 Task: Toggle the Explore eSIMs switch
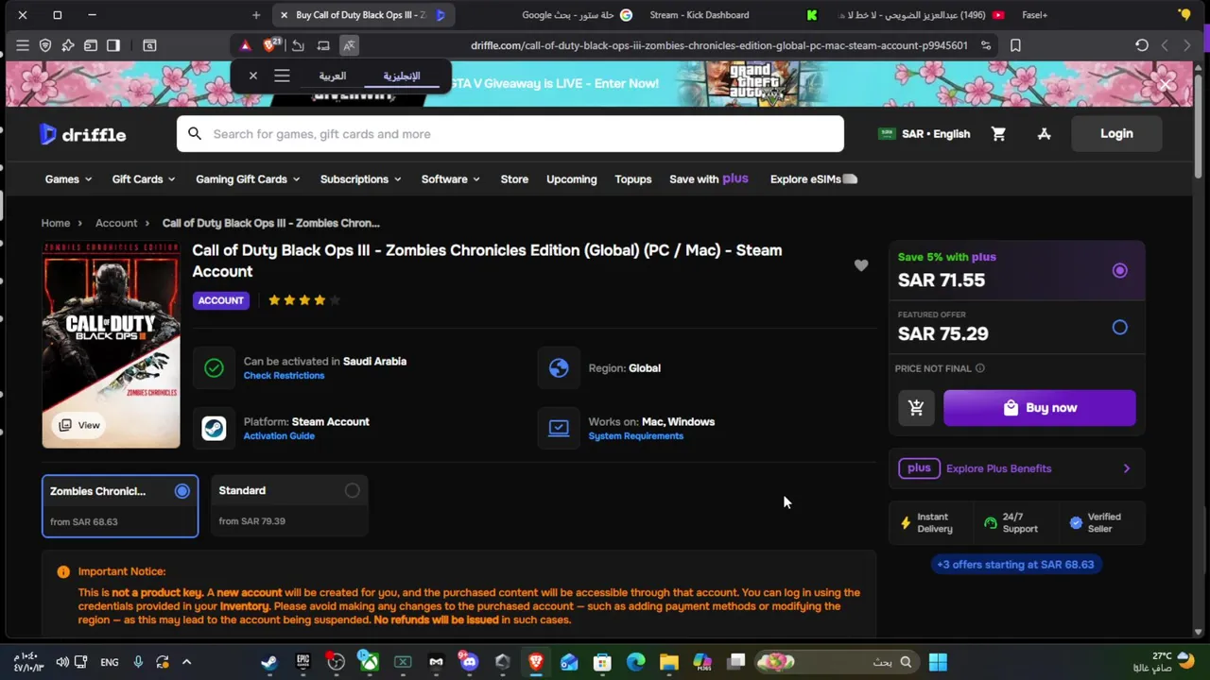click(850, 179)
